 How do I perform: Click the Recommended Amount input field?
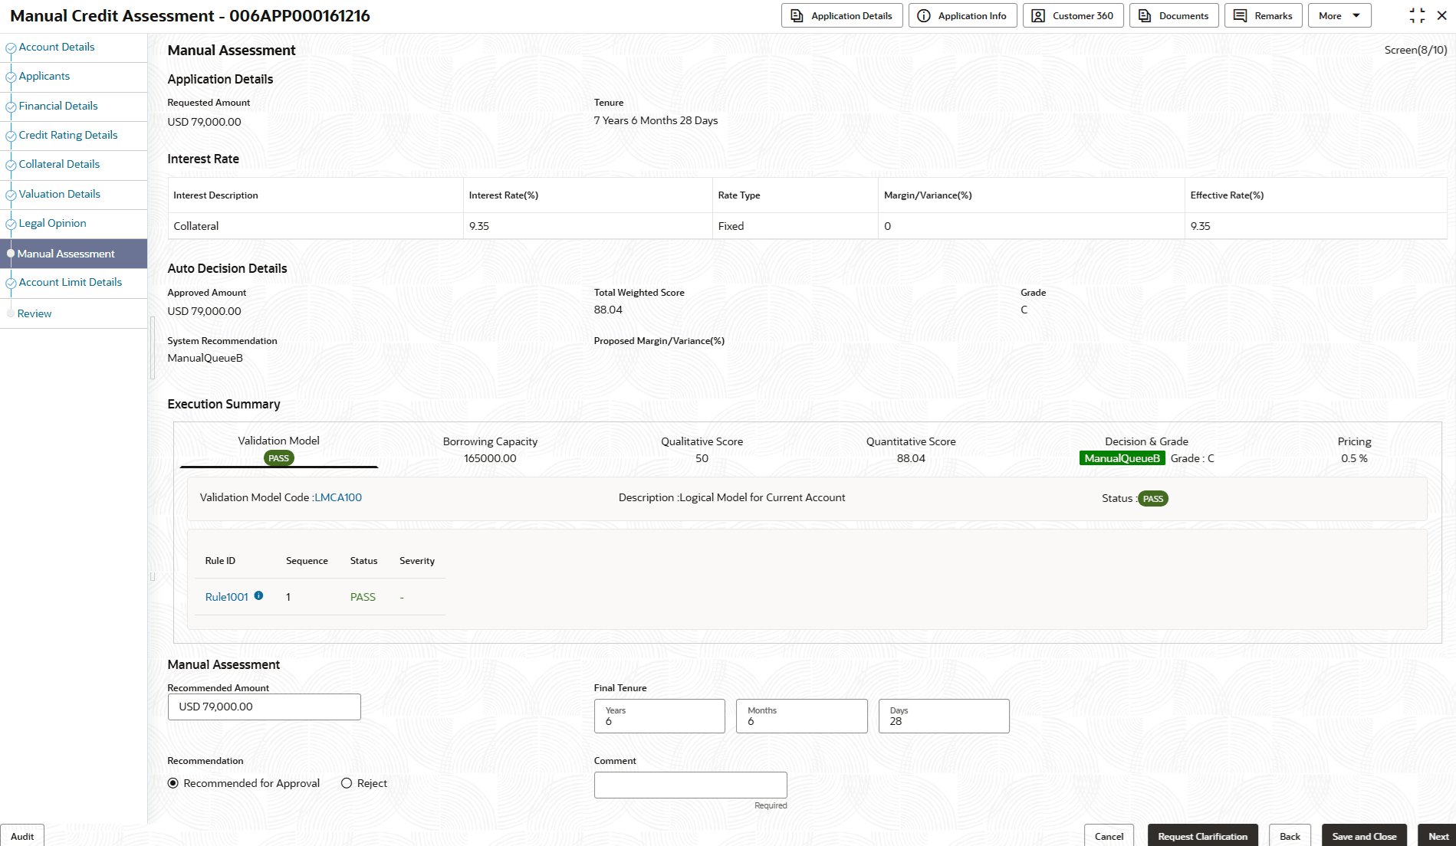point(264,707)
